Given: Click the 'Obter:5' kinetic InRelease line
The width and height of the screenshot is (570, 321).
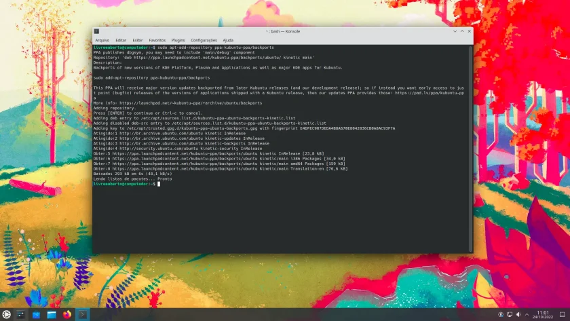Looking at the screenshot, I should coord(209,153).
